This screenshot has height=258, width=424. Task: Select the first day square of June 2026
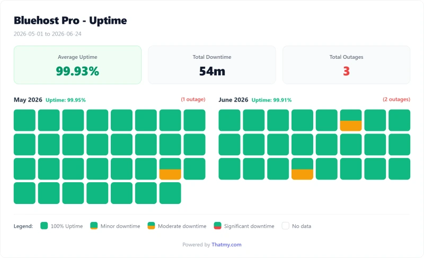[x=229, y=120]
